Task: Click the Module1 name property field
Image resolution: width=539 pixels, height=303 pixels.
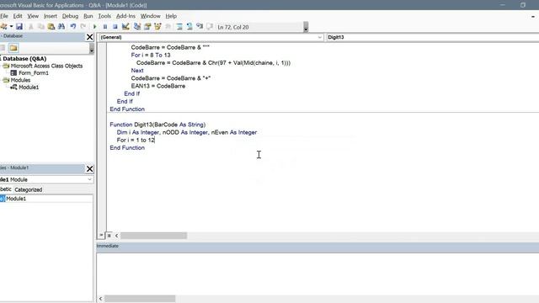Action: coord(49,199)
